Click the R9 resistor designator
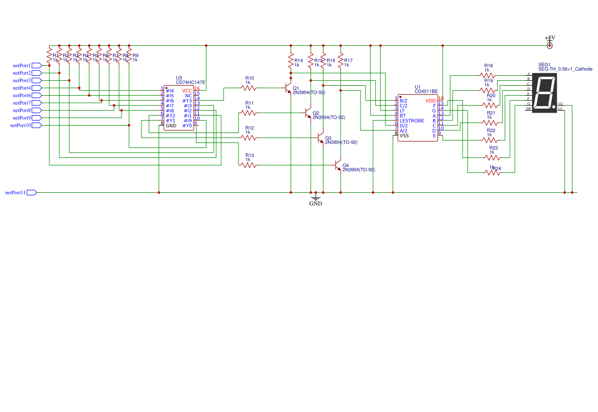Image resolution: width=598 pixels, height=412 pixels. 135,55
